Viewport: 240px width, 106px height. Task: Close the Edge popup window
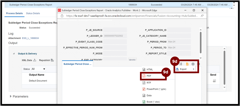click(x=202, y=10)
